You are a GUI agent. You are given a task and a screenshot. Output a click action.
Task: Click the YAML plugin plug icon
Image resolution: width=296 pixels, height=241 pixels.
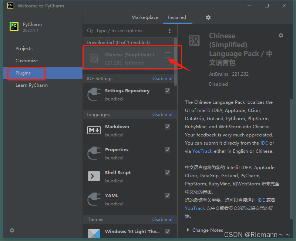(94, 199)
